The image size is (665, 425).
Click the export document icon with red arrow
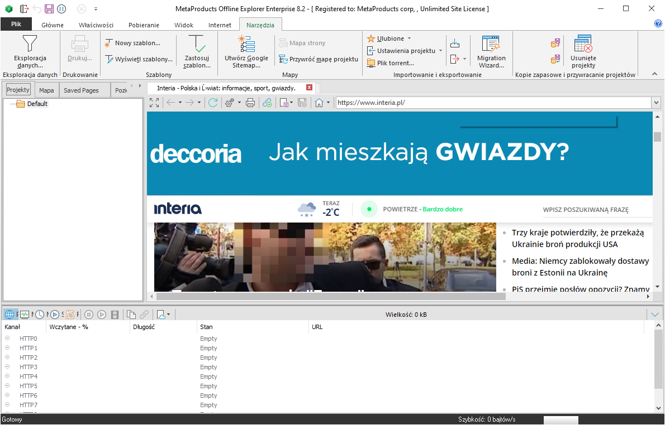tap(454, 59)
